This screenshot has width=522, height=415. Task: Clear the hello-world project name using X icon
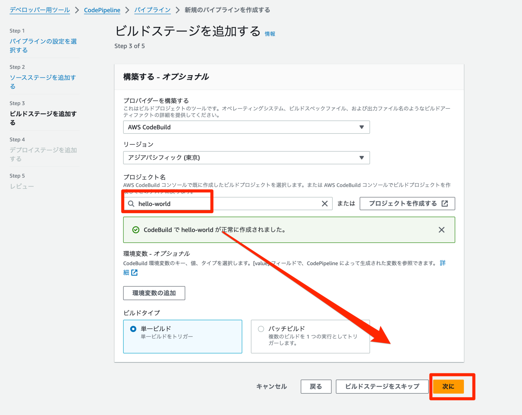[325, 204]
